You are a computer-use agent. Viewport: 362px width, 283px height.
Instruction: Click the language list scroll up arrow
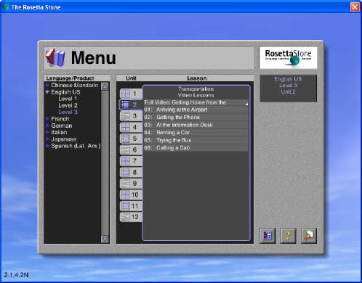click(105, 86)
